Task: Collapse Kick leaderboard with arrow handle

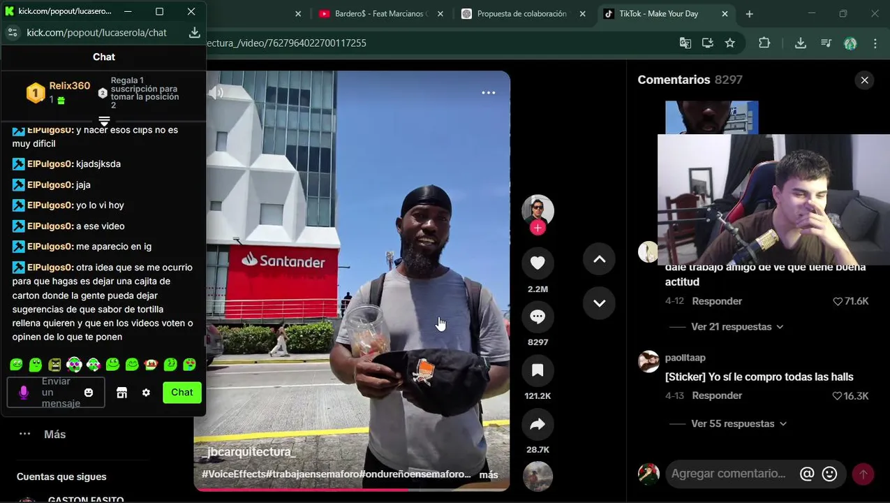Action: [x=104, y=121]
